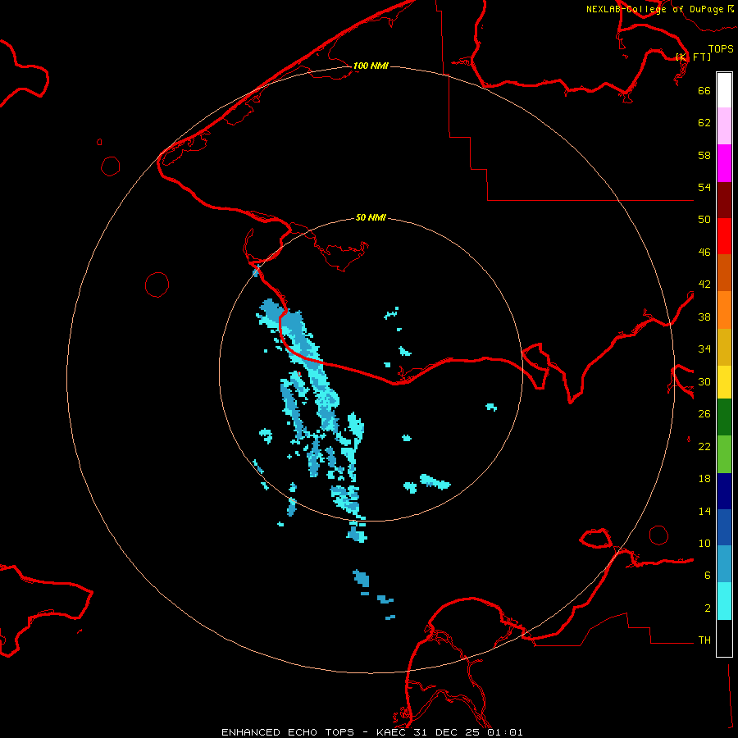
Task: Click the 38 legend value
Action: click(x=704, y=317)
